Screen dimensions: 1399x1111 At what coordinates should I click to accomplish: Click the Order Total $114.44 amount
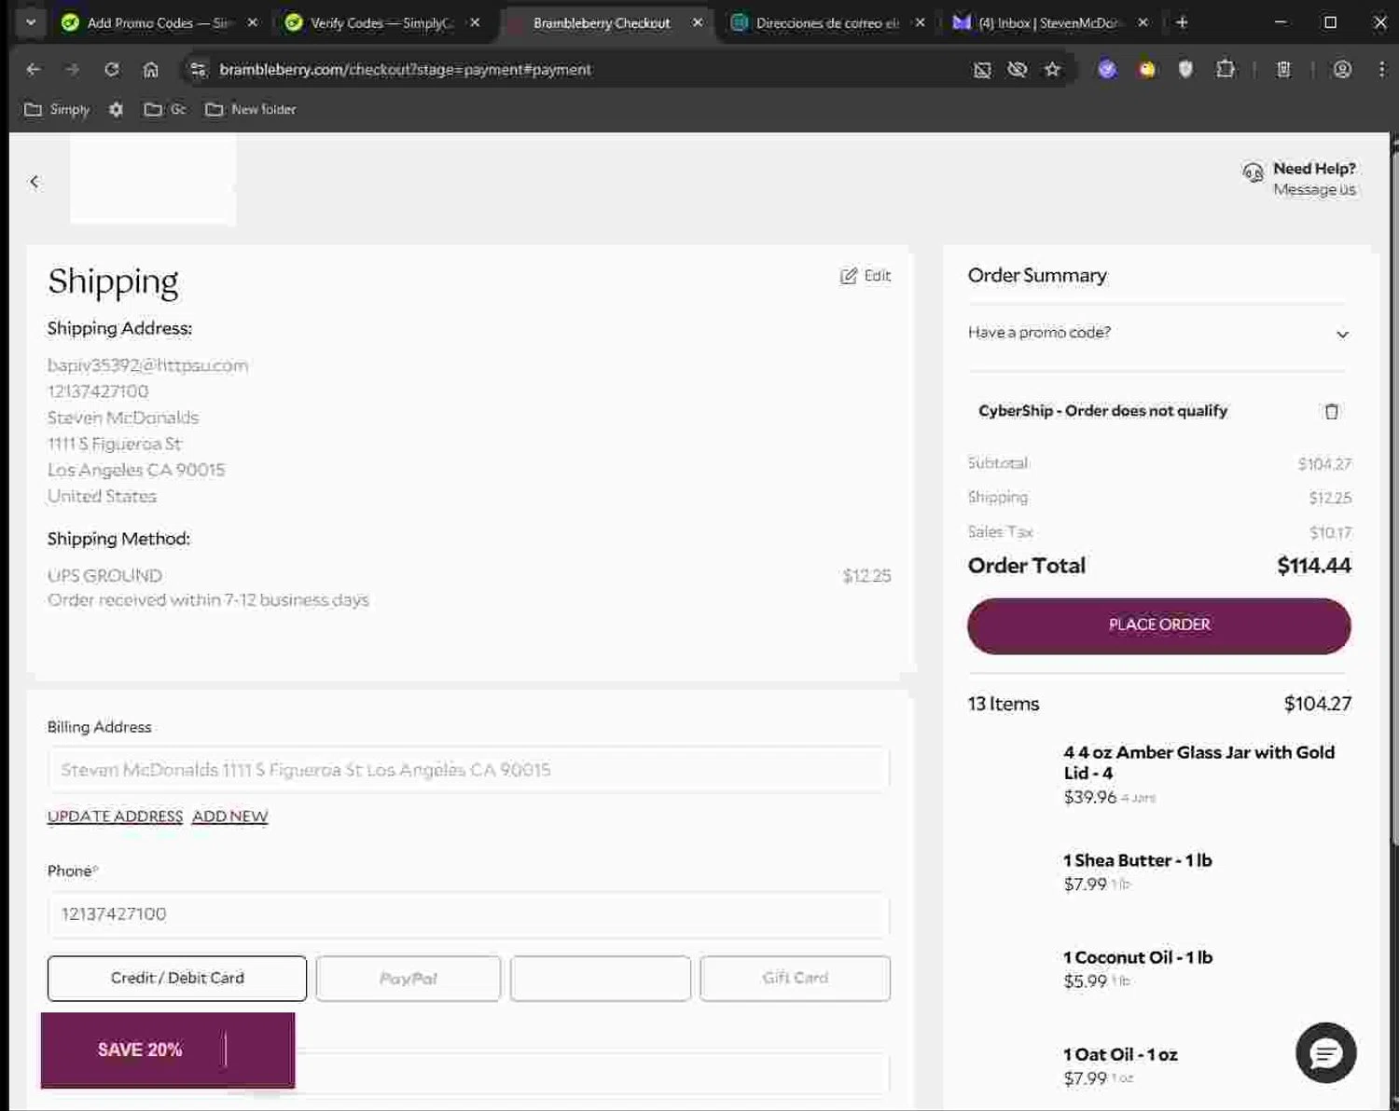coord(1313,566)
